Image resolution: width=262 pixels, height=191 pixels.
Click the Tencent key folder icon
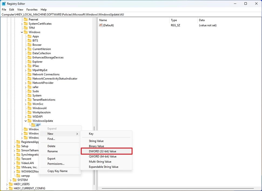point(18,159)
